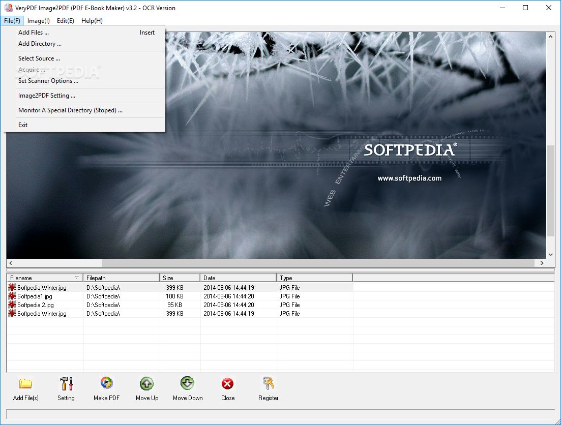Screen dimensions: 561x425
Task: Click the Add File(s) folder icon
Action: (x=26, y=384)
